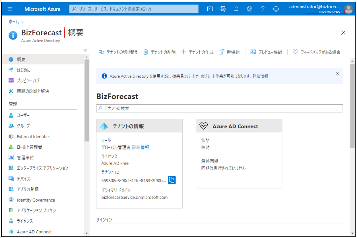Image resolution: width=357 pixels, height=238 pixels.
Task: Click the global resource search box
Action: click(134, 9)
